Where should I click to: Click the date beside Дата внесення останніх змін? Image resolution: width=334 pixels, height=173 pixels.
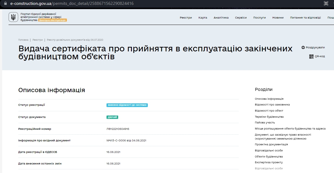click(113, 164)
